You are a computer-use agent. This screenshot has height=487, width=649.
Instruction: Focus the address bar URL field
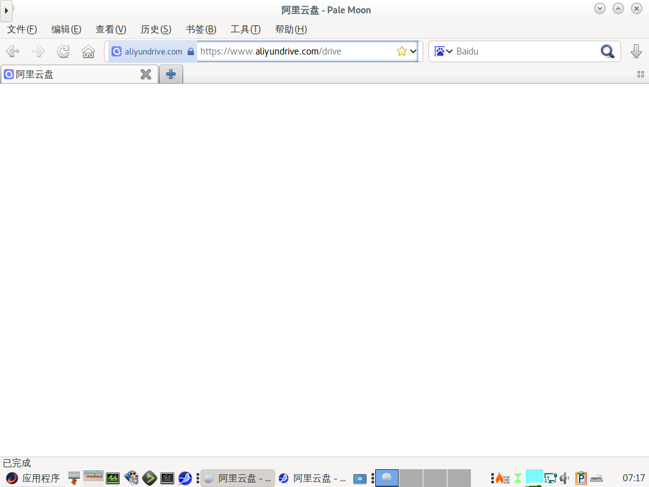pyautogui.click(x=296, y=51)
